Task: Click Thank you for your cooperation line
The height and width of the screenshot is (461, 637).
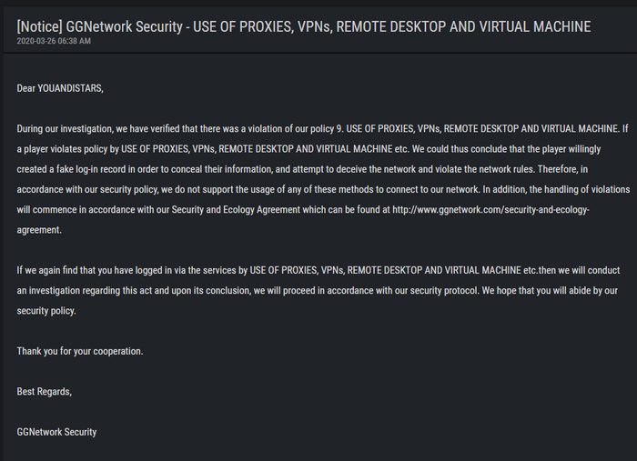Action: point(80,351)
